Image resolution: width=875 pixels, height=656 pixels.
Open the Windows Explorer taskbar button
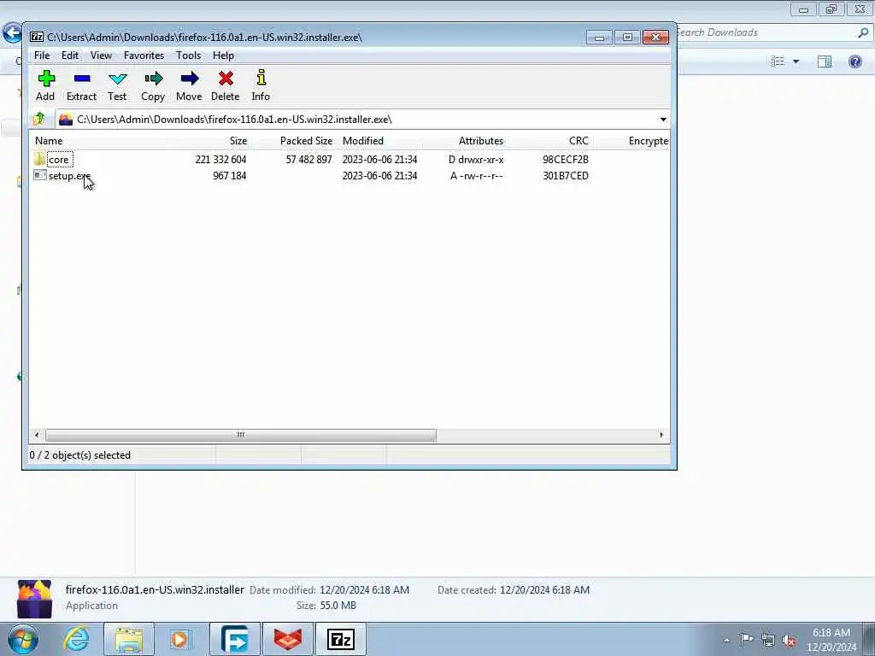point(129,639)
